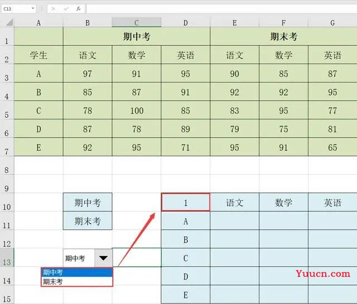The height and width of the screenshot is (304, 357).
Task: Click the 期末考 cell in B11
Action: pos(88,221)
